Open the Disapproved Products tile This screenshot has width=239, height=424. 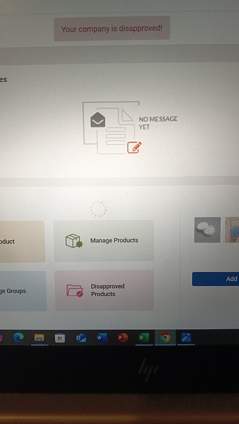[x=104, y=290]
